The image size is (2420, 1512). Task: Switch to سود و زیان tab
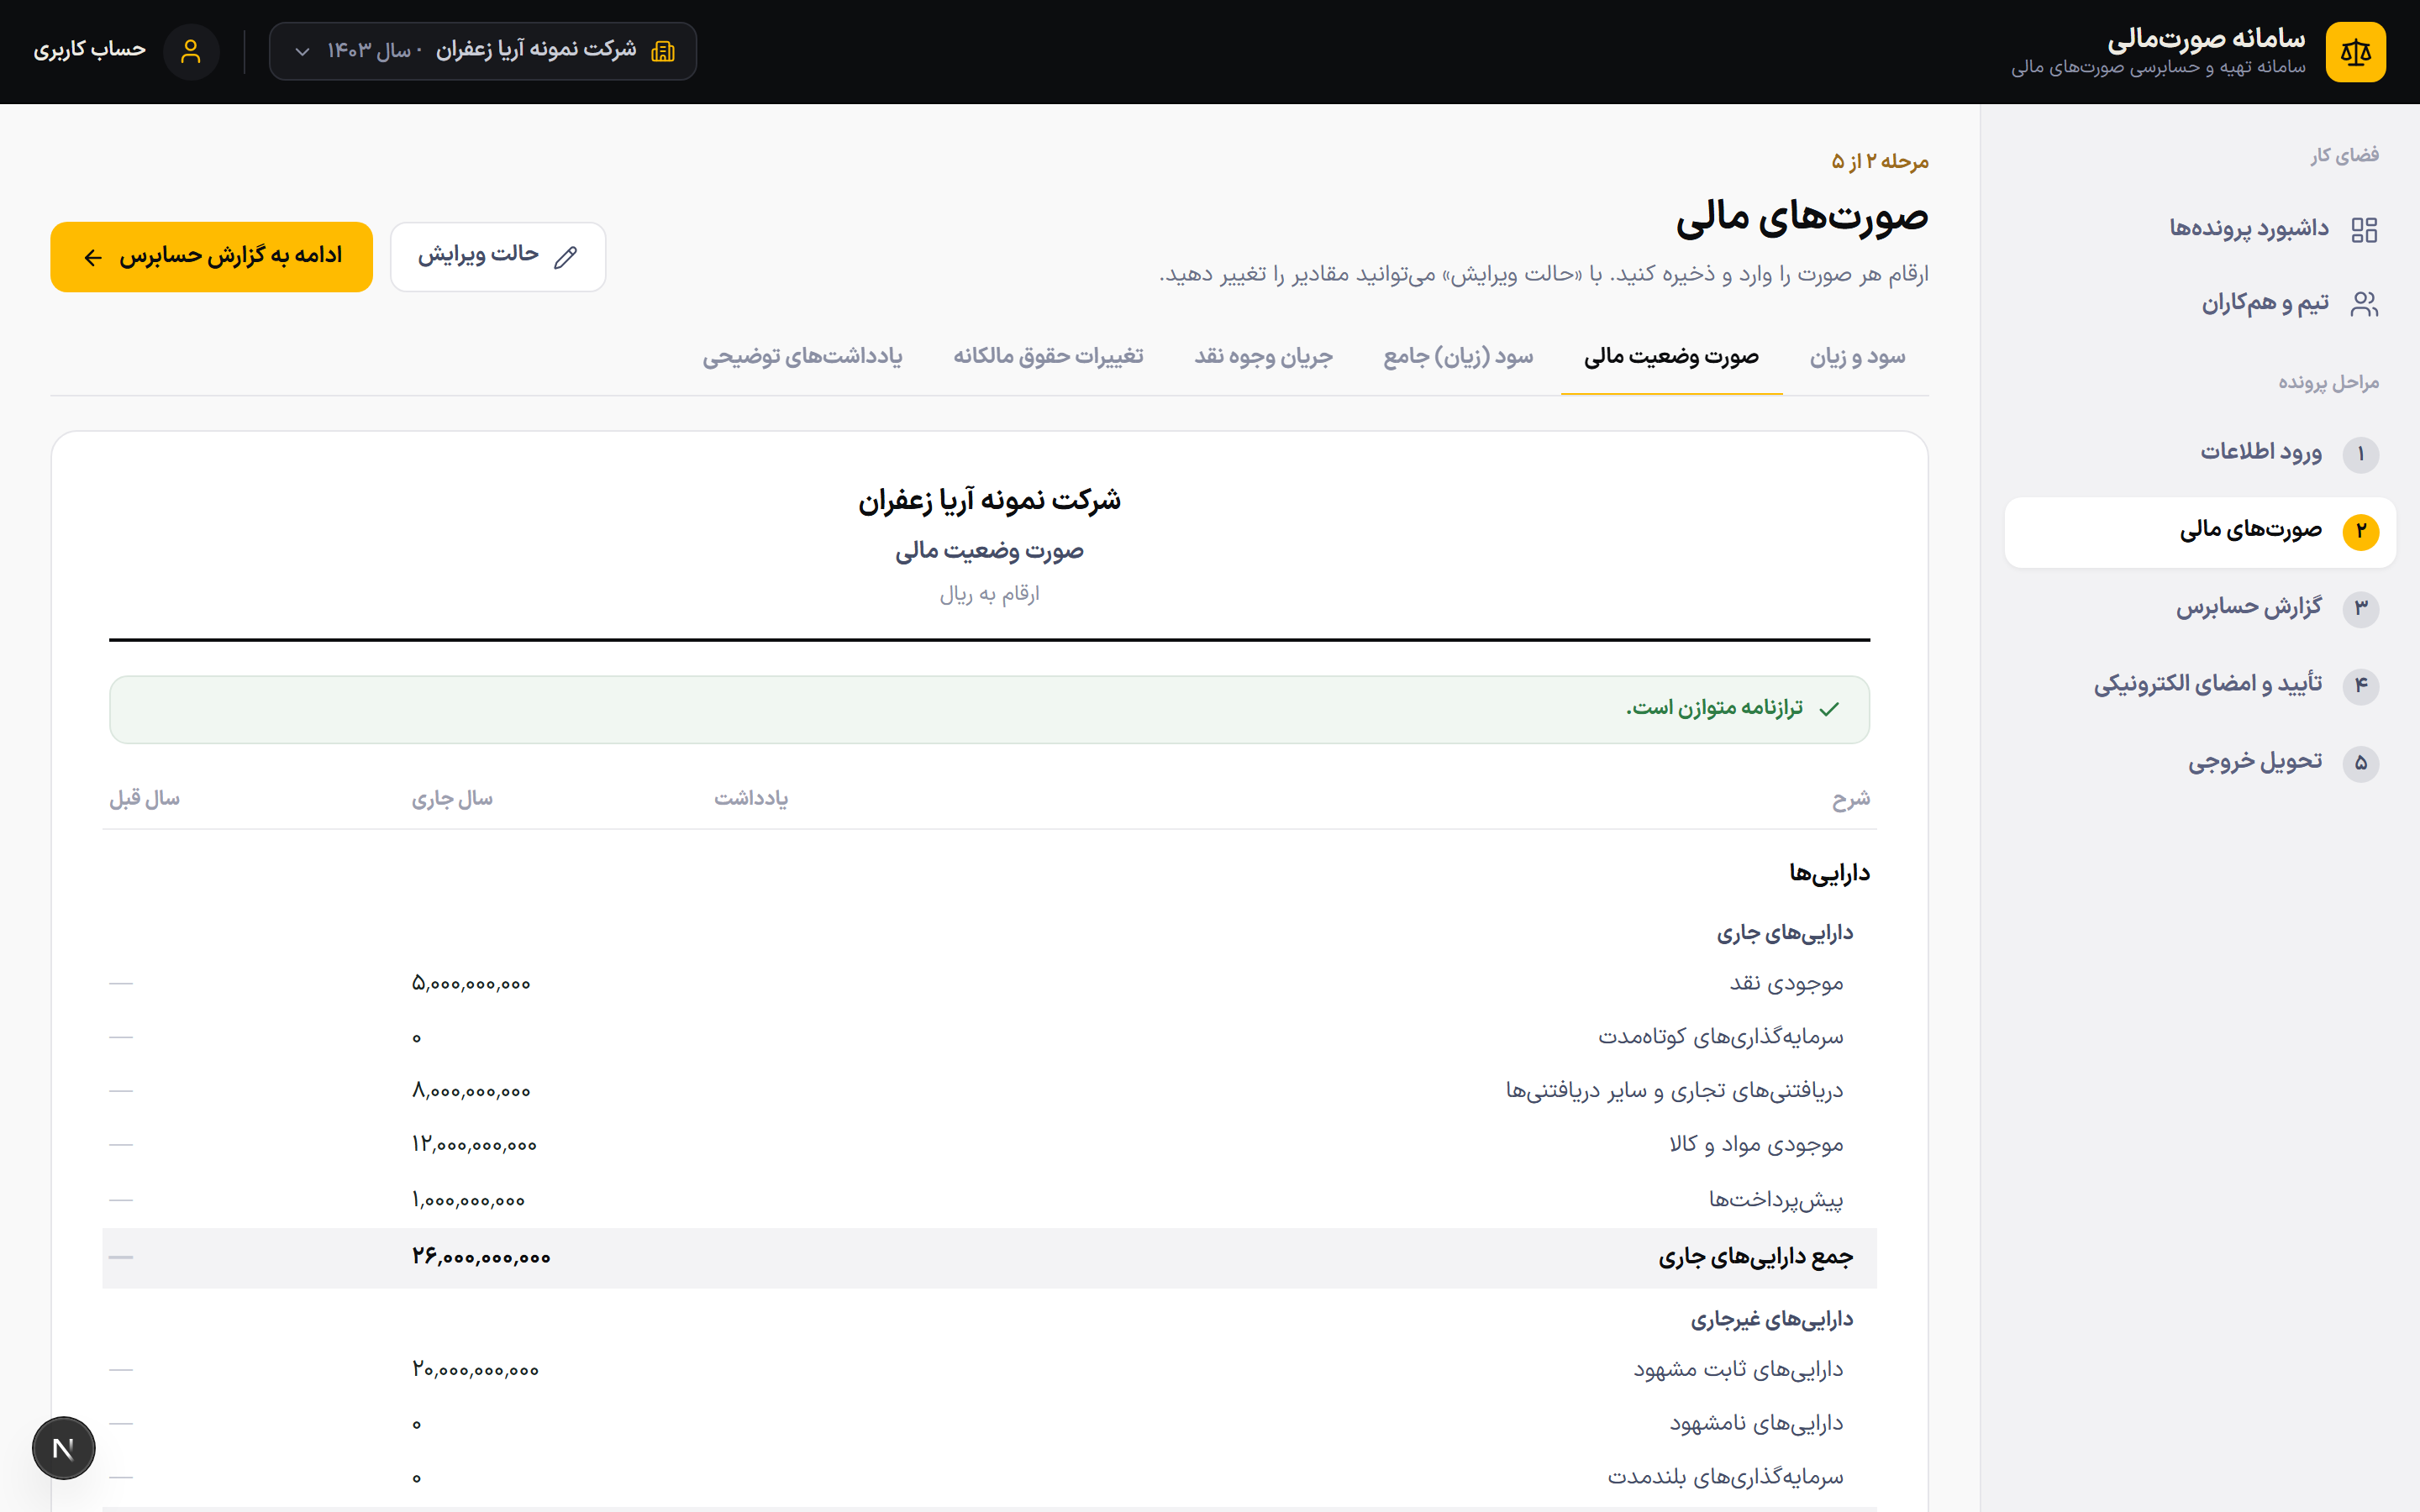coord(1857,357)
